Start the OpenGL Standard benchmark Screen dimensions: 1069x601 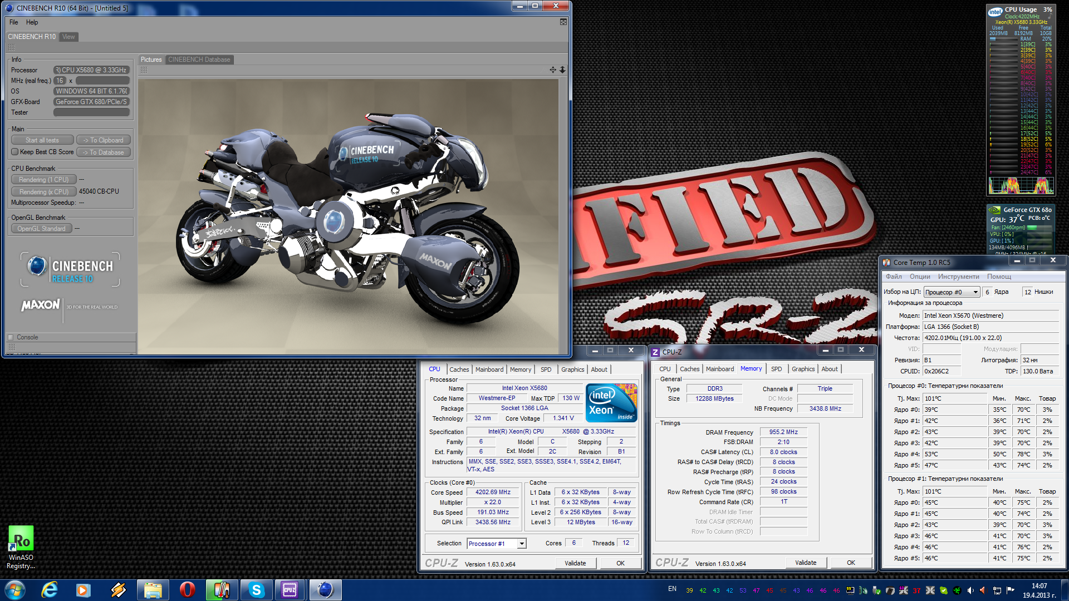tap(41, 229)
